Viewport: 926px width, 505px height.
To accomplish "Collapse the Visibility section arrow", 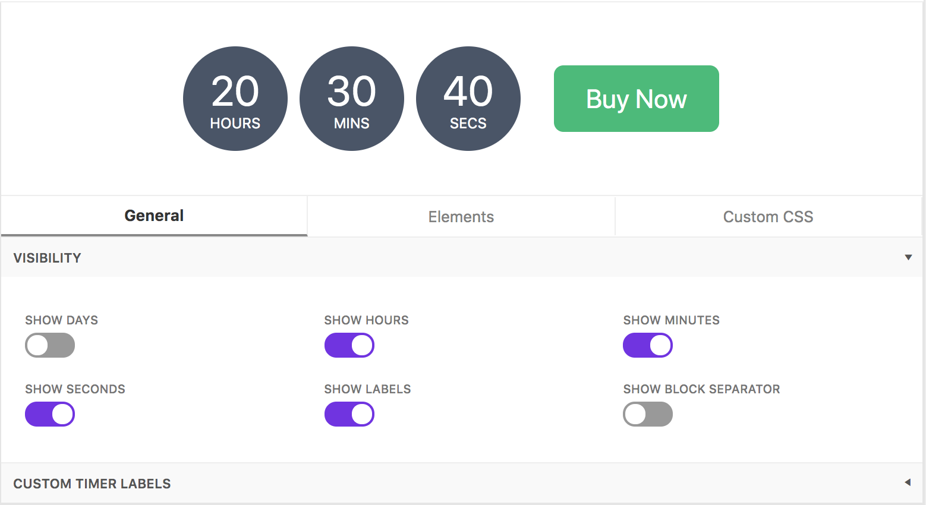I will [x=908, y=257].
